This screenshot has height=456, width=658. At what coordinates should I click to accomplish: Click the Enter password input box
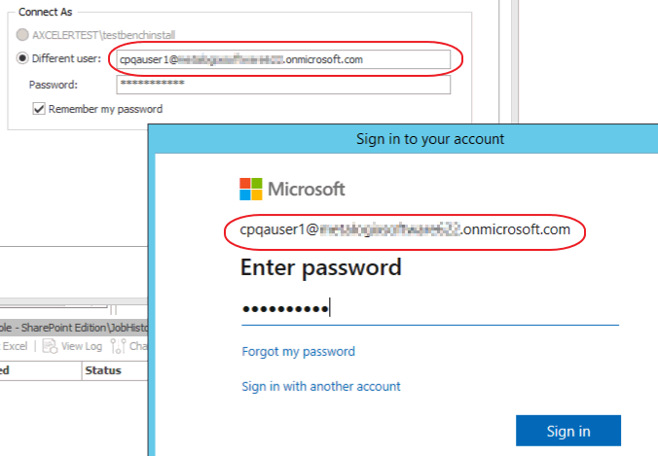[428, 309]
